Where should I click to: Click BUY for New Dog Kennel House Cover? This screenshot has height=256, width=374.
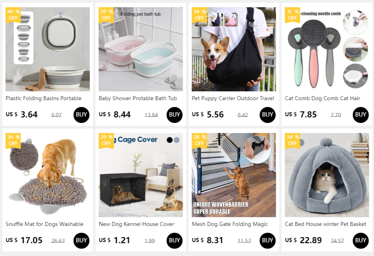pos(174,240)
